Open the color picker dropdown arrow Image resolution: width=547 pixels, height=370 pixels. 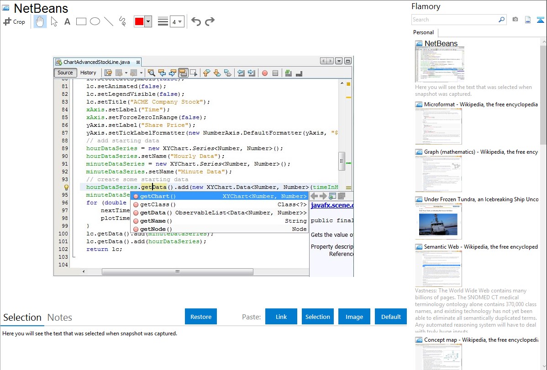click(148, 21)
